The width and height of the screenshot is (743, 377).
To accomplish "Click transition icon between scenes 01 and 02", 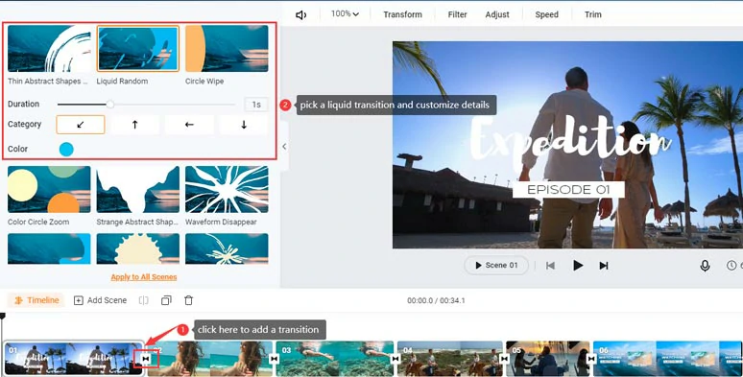I will (146, 359).
